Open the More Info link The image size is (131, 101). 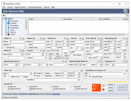56,94
